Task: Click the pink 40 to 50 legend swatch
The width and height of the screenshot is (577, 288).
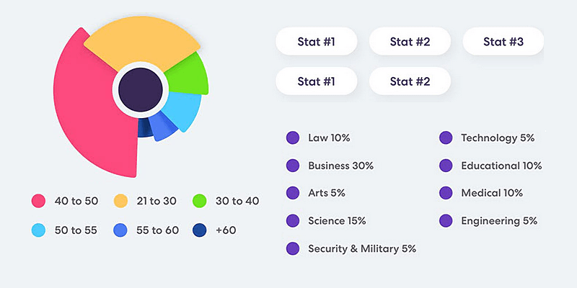Action: [39, 201]
